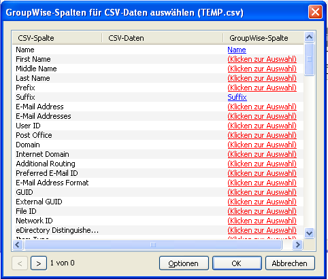Viewport: 328px width, 279px height.
Task: Choose GroupWise column for E-Mail Addresses row
Action: pos(262,116)
